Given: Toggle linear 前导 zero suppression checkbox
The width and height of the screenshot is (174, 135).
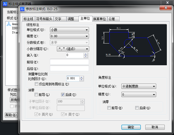Looking at the screenshot, I should pyautogui.click(x=36, y=95).
